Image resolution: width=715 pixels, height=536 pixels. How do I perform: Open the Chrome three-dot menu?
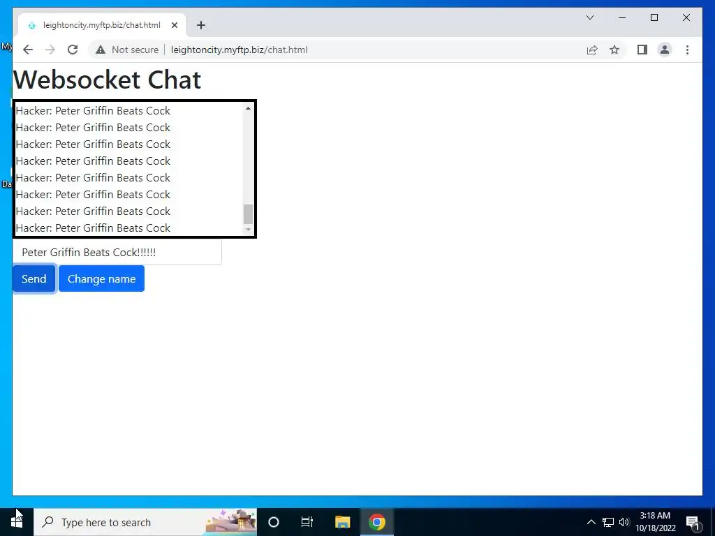687,50
